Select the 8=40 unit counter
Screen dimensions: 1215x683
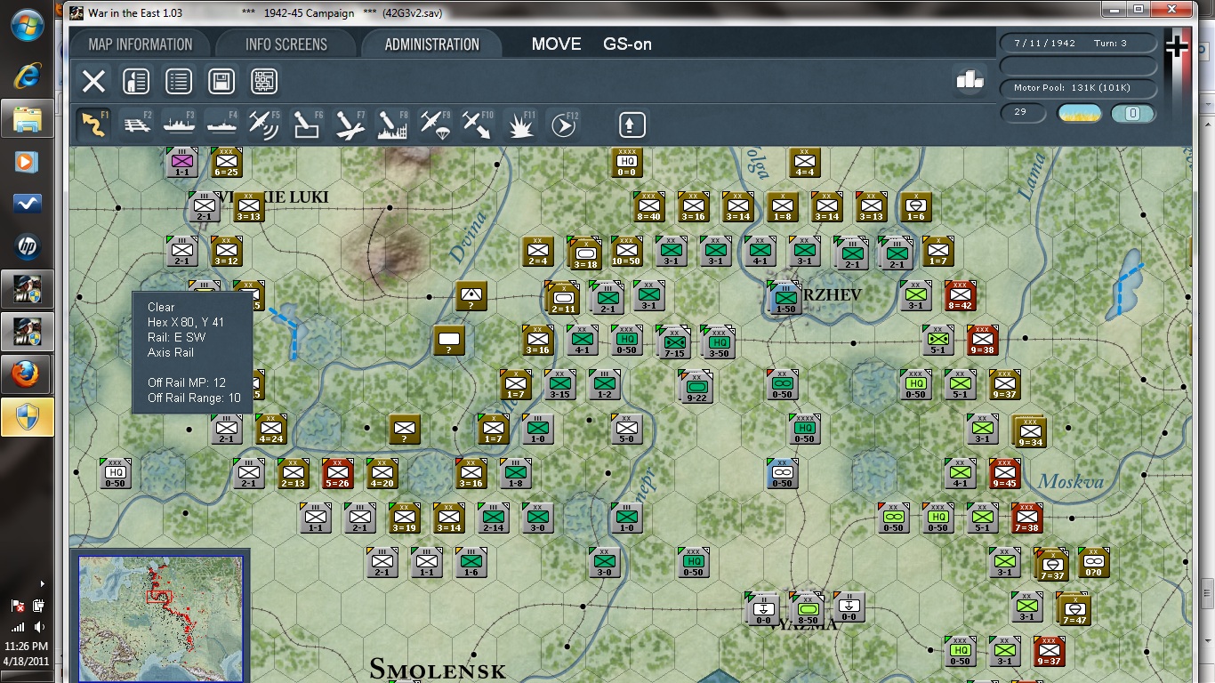(x=648, y=206)
